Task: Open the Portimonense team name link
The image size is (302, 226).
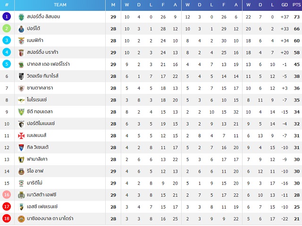Action: tap(41, 124)
